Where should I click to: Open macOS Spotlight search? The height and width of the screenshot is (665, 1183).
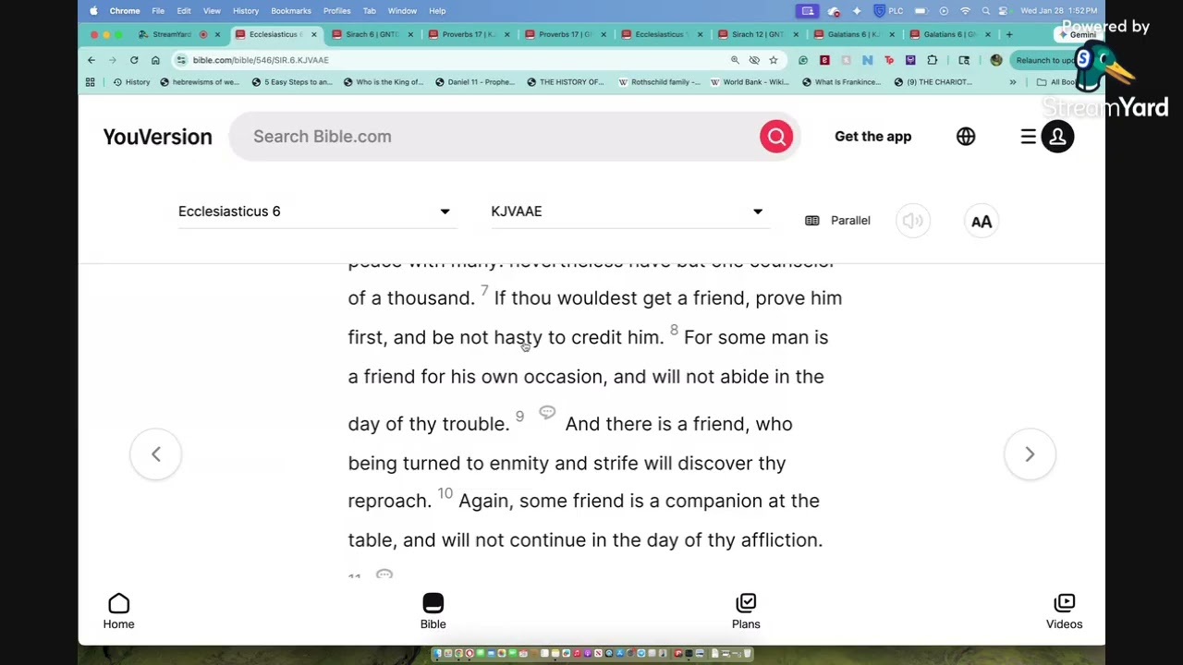985,11
